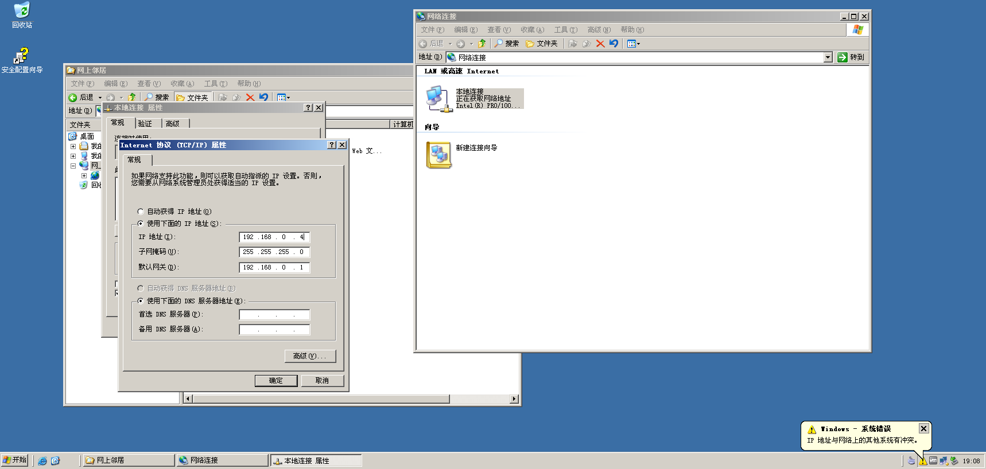Click the red Delete icon in Network Connections toolbar
This screenshot has width=986, height=469.
600,44
